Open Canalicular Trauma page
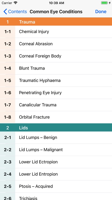This screenshot has width=112, height=200. pyautogui.click(x=56, y=105)
